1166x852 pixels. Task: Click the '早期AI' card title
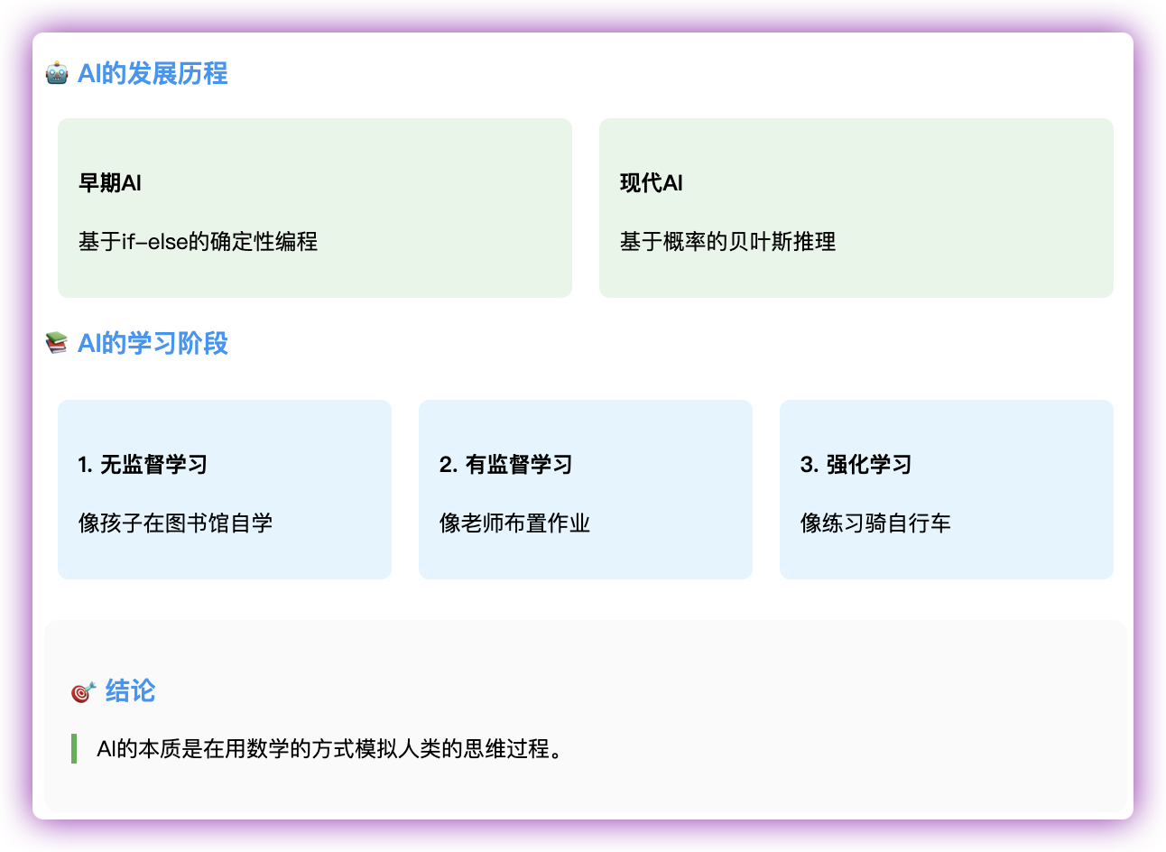pos(110,183)
